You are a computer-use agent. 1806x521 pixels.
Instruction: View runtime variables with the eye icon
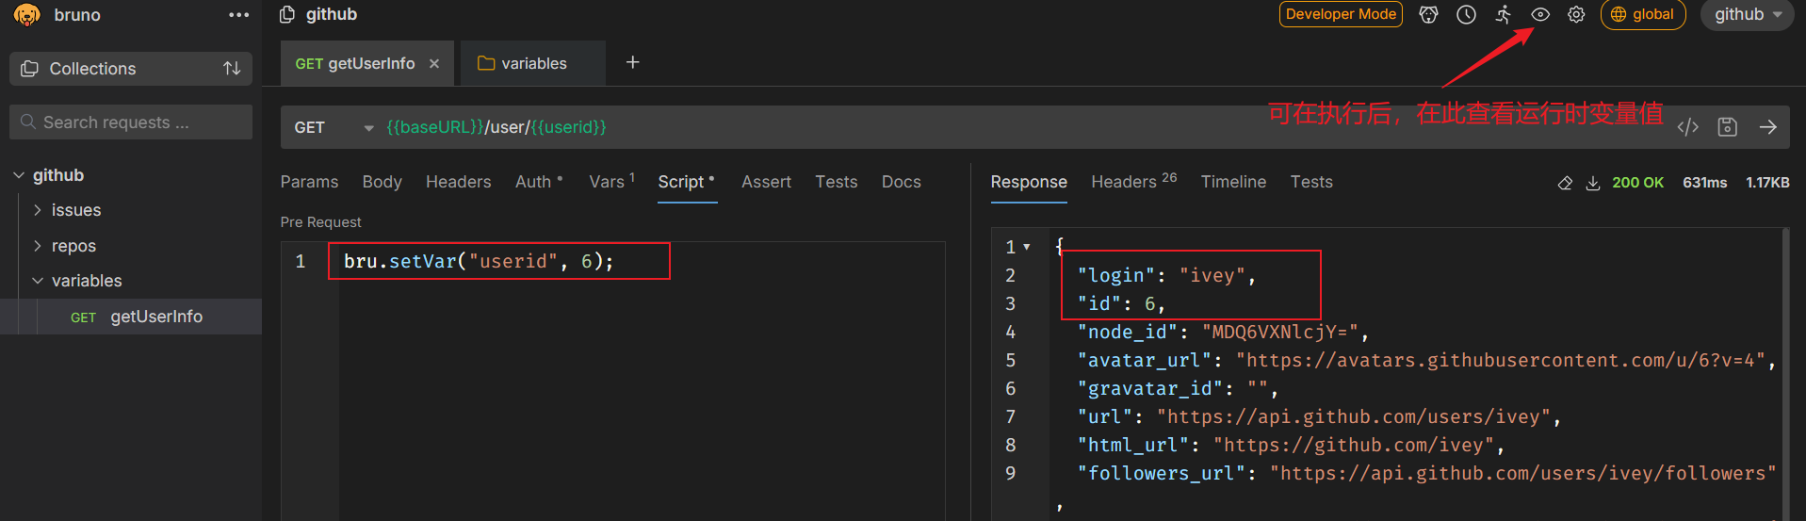point(1540,14)
